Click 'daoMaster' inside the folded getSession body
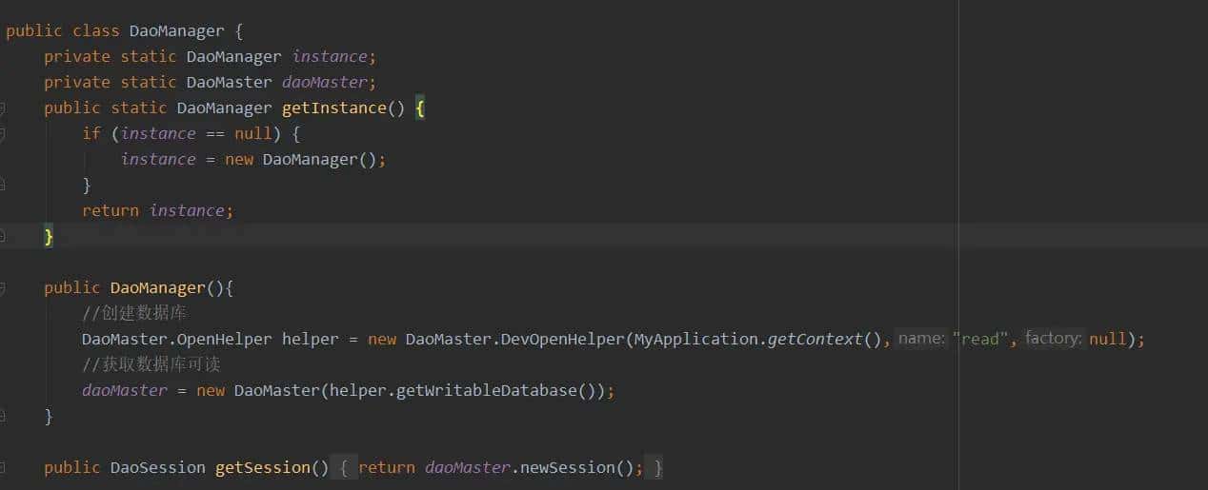This screenshot has height=490, width=1208. (x=468, y=467)
